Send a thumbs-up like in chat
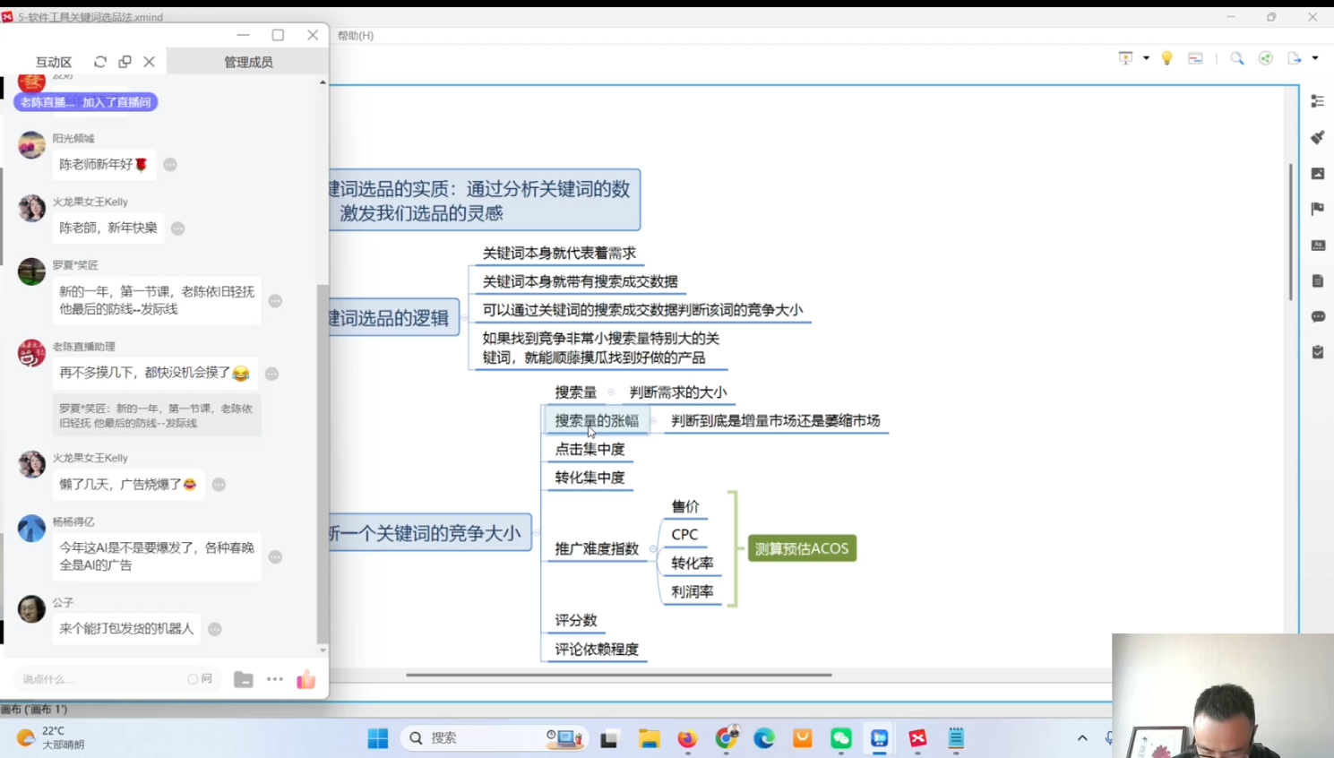The image size is (1334, 758). coord(306,679)
